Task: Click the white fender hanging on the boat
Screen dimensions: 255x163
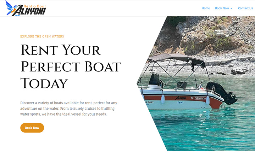Action: (x=163, y=99)
